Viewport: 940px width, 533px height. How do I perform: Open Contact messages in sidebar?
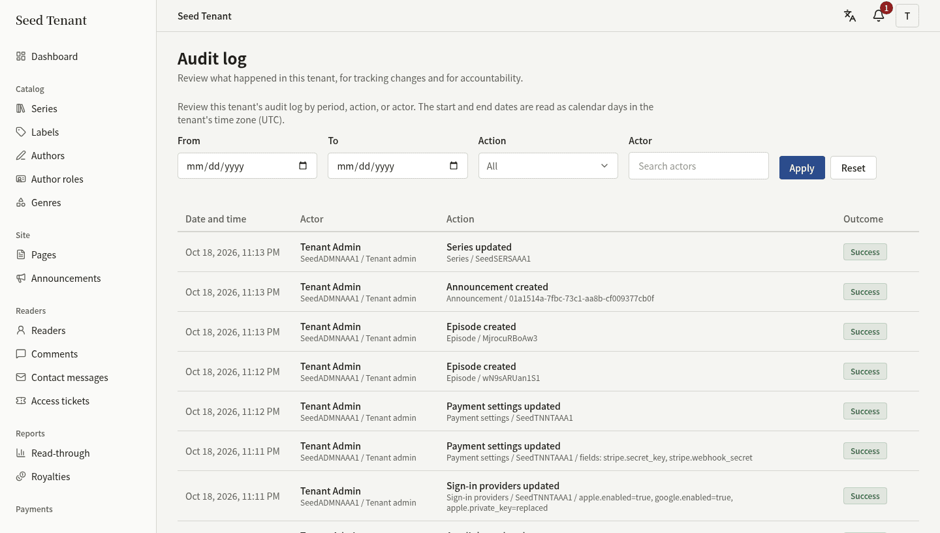pyautogui.click(x=78, y=377)
